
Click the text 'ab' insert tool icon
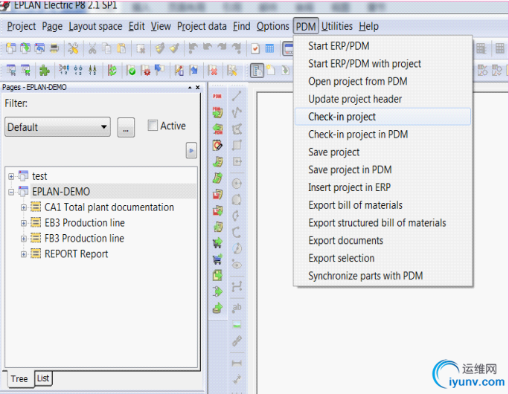237,308
